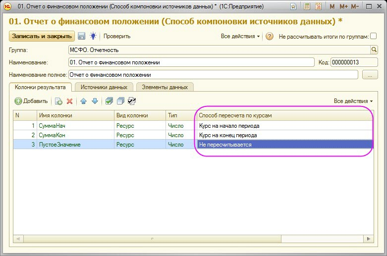The height and width of the screenshot is (256, 387).
Task: Open calendar icon in title bar
Action: (x=319, y=6)
